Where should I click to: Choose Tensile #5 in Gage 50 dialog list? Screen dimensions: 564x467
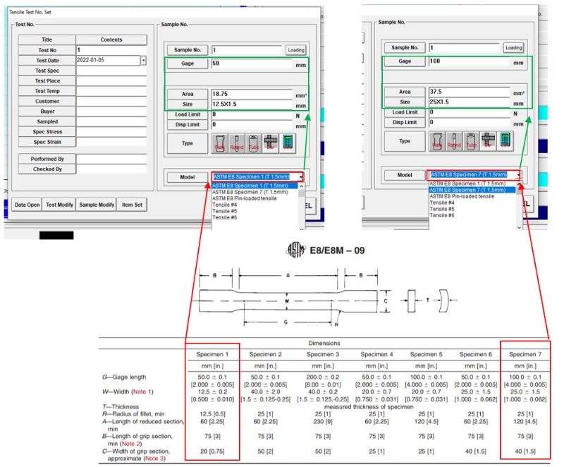[224, 211]
